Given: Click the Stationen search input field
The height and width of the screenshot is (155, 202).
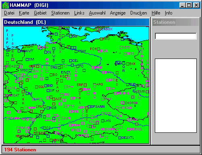Looking at the screenshot, I should pos(176,36).
